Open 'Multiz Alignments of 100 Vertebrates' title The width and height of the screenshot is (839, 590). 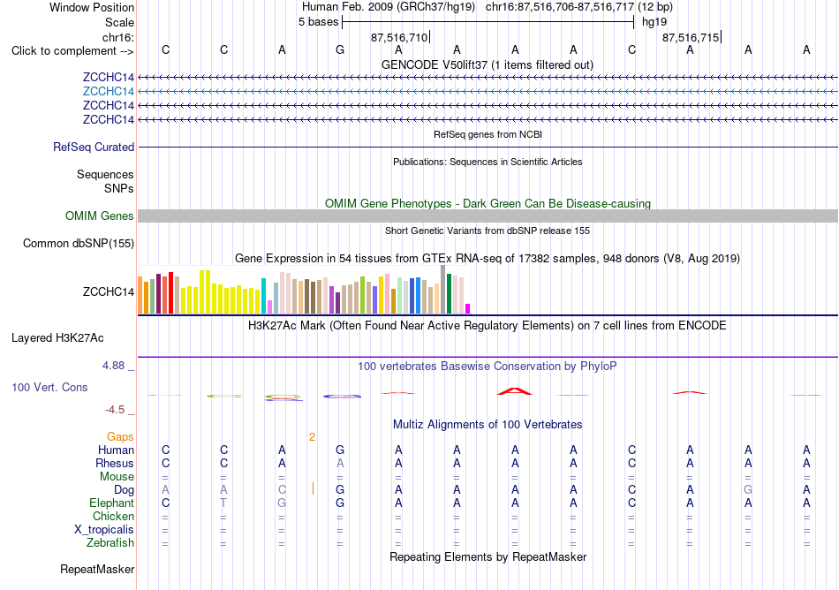click(488, 425)
